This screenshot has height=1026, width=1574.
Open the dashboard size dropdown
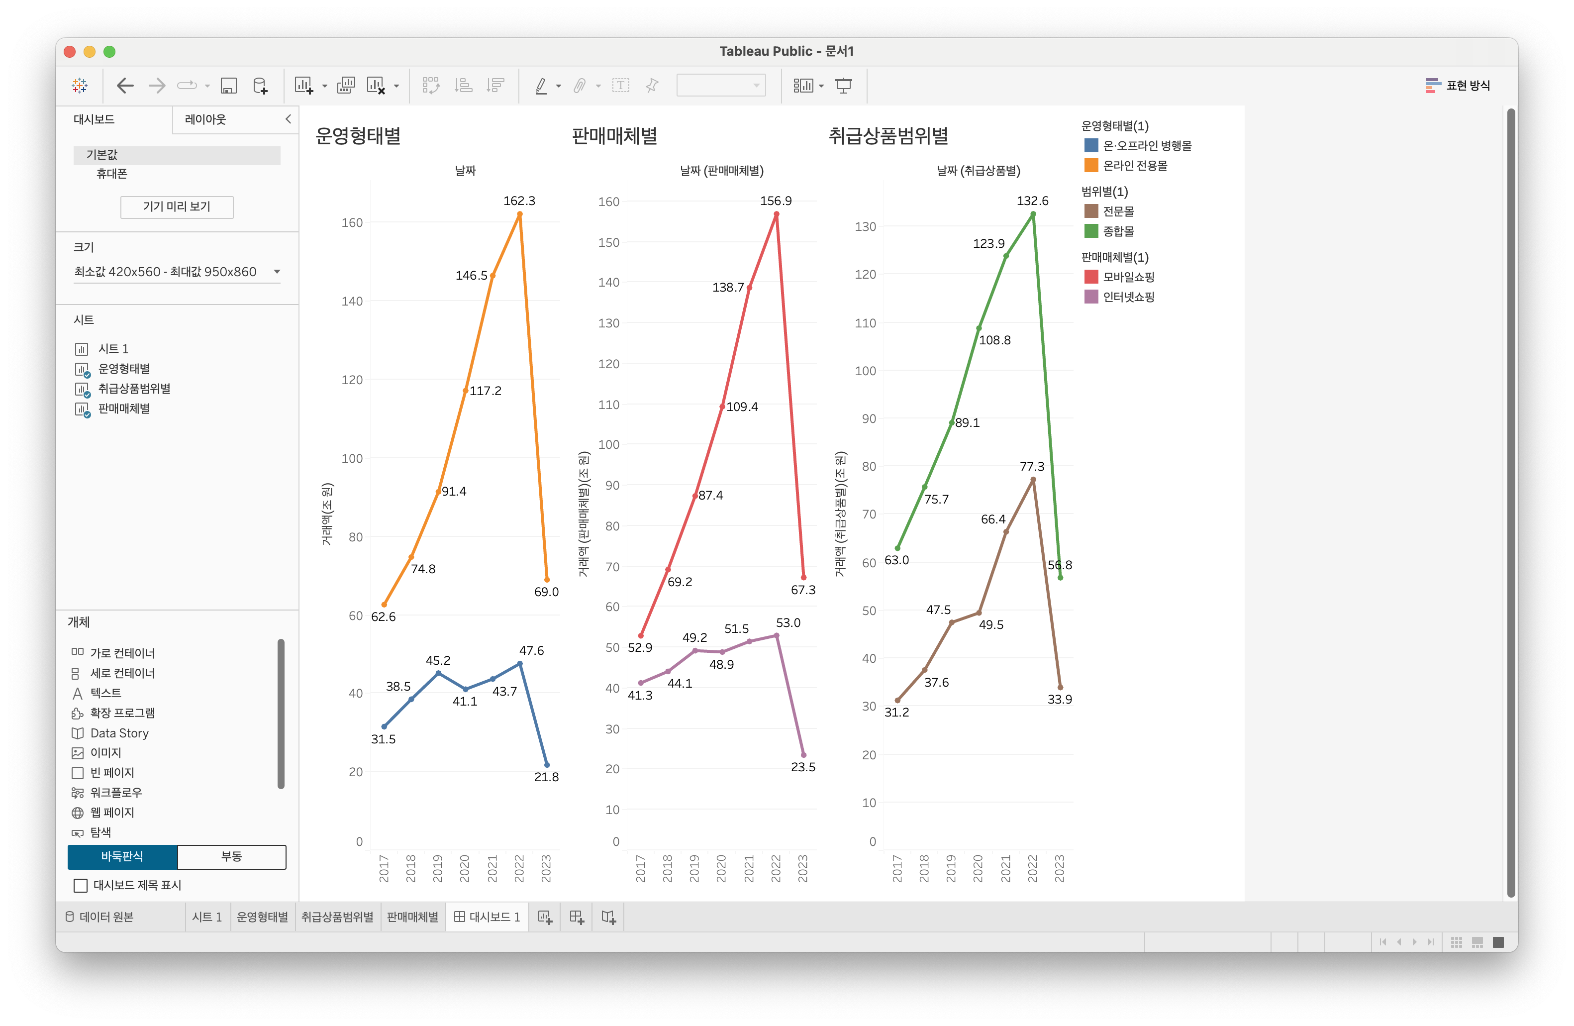coord(277,272)
